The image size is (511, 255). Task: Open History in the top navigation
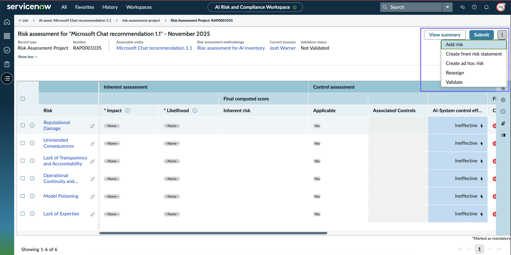(110, 7)
